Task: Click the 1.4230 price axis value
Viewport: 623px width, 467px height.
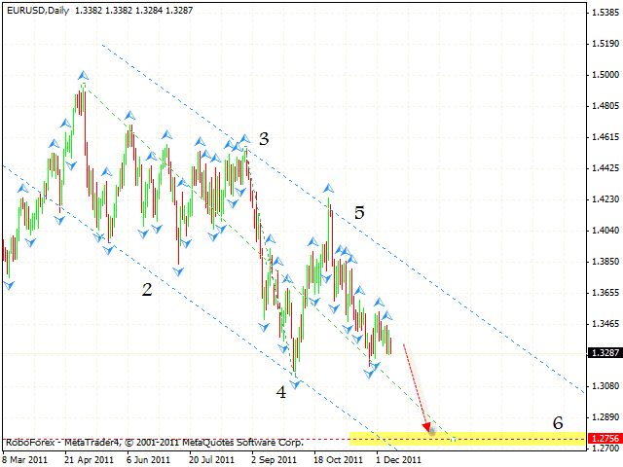Action: (605, 199)
